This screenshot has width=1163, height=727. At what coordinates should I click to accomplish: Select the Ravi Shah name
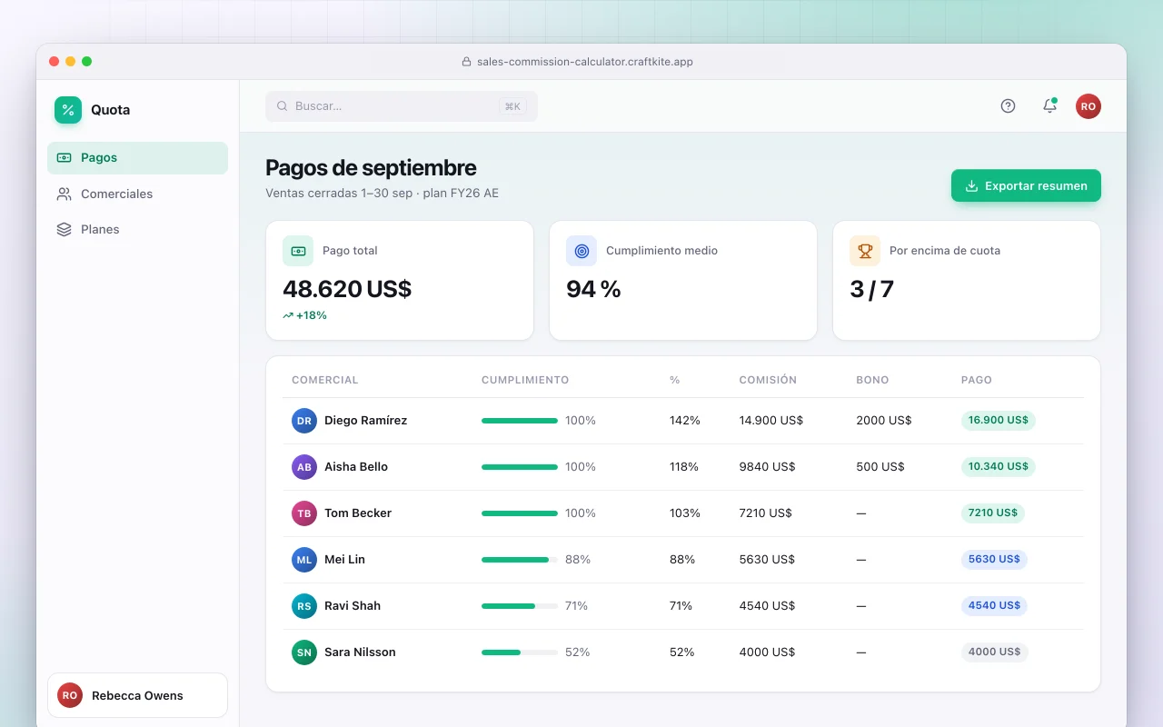pos(353,606)
